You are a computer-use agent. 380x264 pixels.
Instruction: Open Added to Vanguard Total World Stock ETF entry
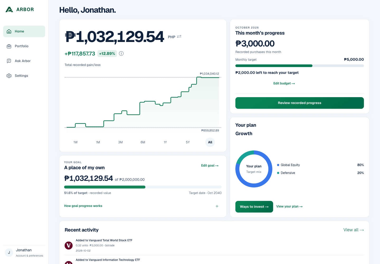coord(214,245)
